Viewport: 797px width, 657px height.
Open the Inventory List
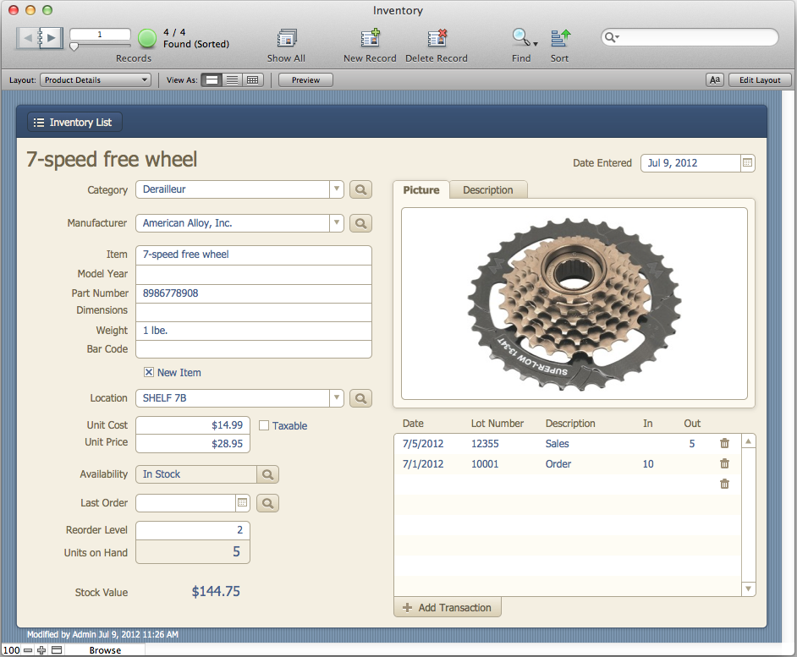[x=74, y=122]
